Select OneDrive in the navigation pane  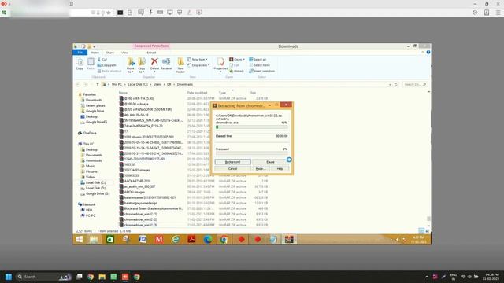click(x=90, y=133)
